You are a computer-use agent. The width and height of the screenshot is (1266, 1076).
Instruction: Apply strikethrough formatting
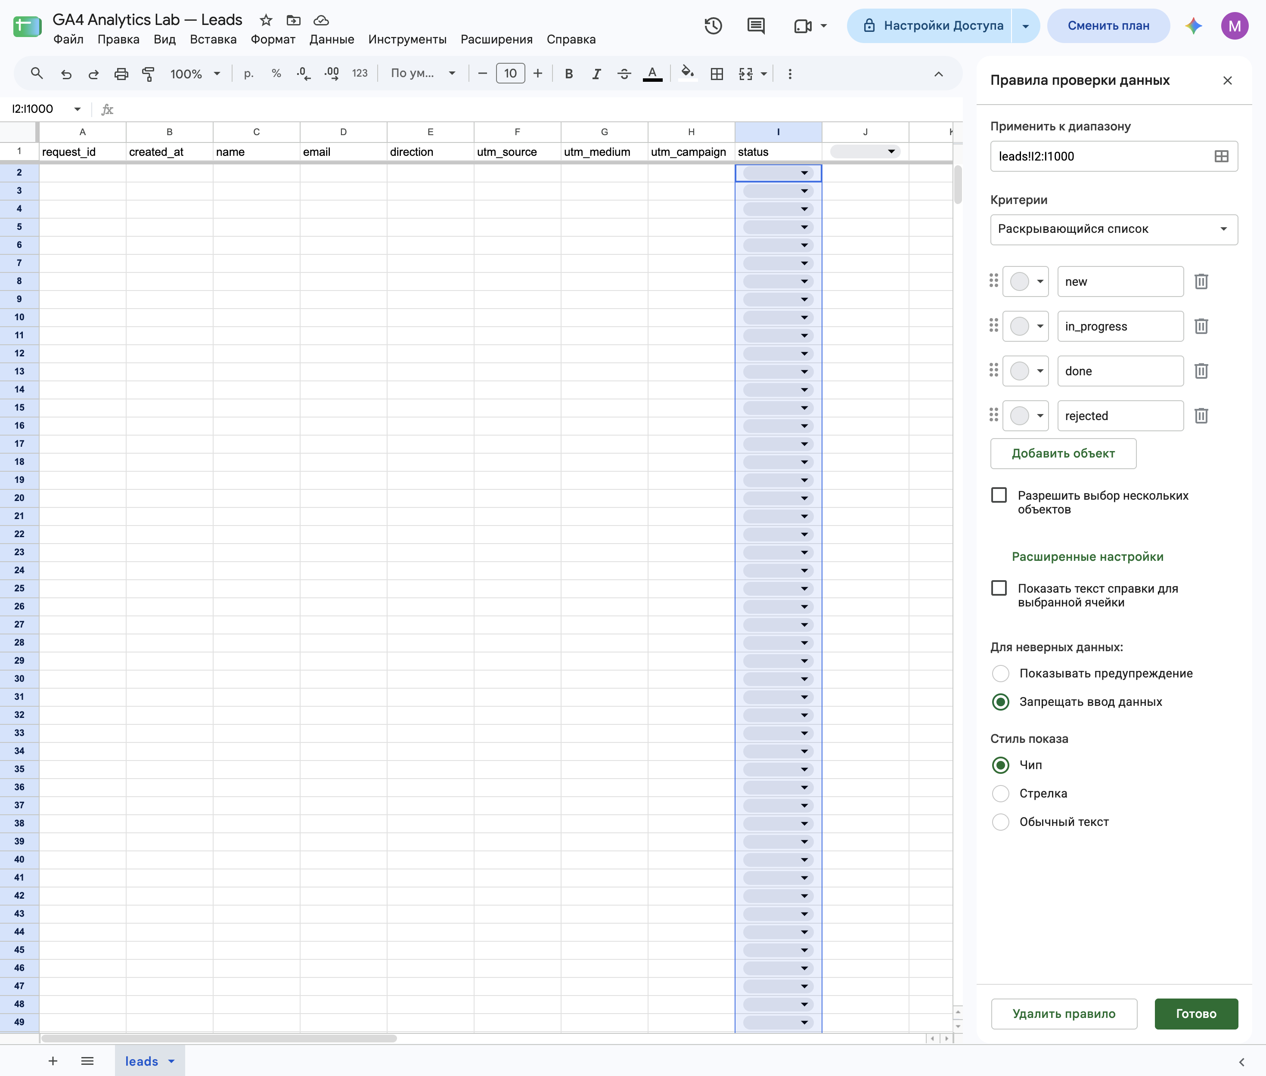[x=624, y=74]
